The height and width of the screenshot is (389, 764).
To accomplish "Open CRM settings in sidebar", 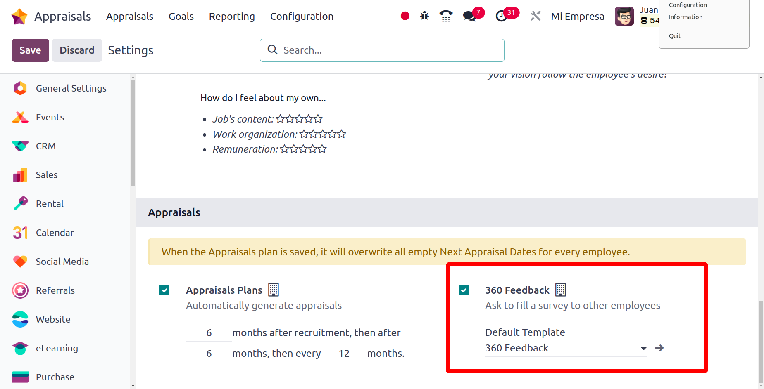I will click(45, 146).
